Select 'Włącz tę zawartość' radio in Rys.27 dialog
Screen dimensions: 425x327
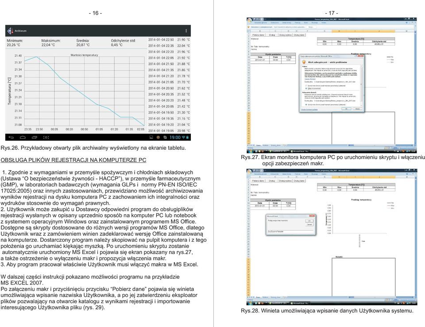pos(306,88)
